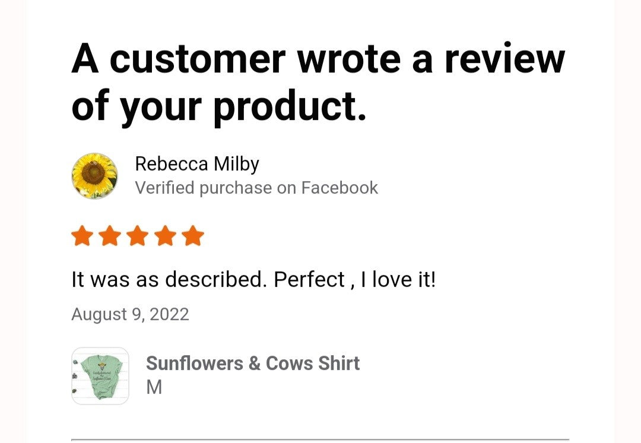This screenshot has height=443, width=641.
Task: Click the first orange rating star
Action: click(82, 236)
